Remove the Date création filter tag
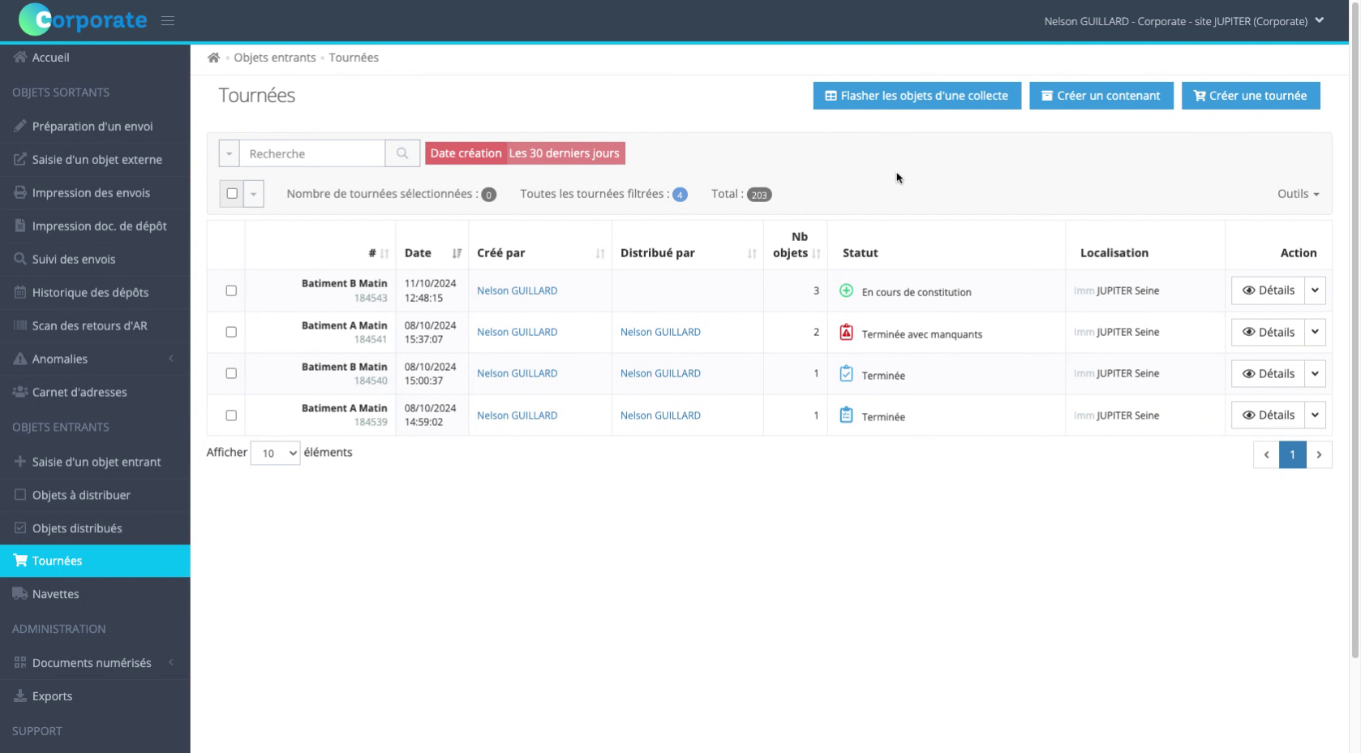The height and width of the screenshot is (753, 1361). [525, 153]
